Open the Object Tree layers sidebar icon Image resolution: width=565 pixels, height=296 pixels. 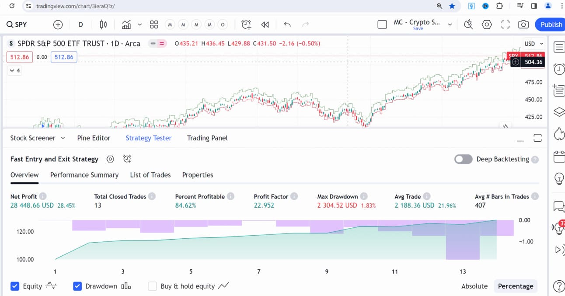559,112
